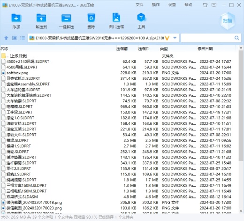
Task: Click icon of 微信截图_20240320170018.png
Action: click(x=3, y=202)
